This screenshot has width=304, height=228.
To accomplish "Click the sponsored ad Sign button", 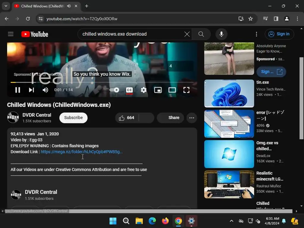I will (271, 72).
